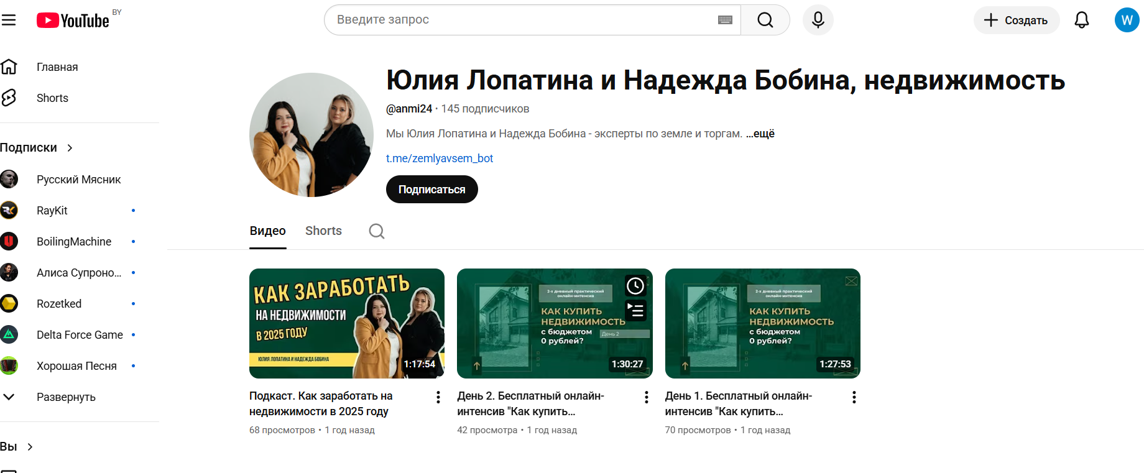Open Shorts in sidebar menu
The width and height of the screenshot is (1144, 473).
[x=52, y=98]
